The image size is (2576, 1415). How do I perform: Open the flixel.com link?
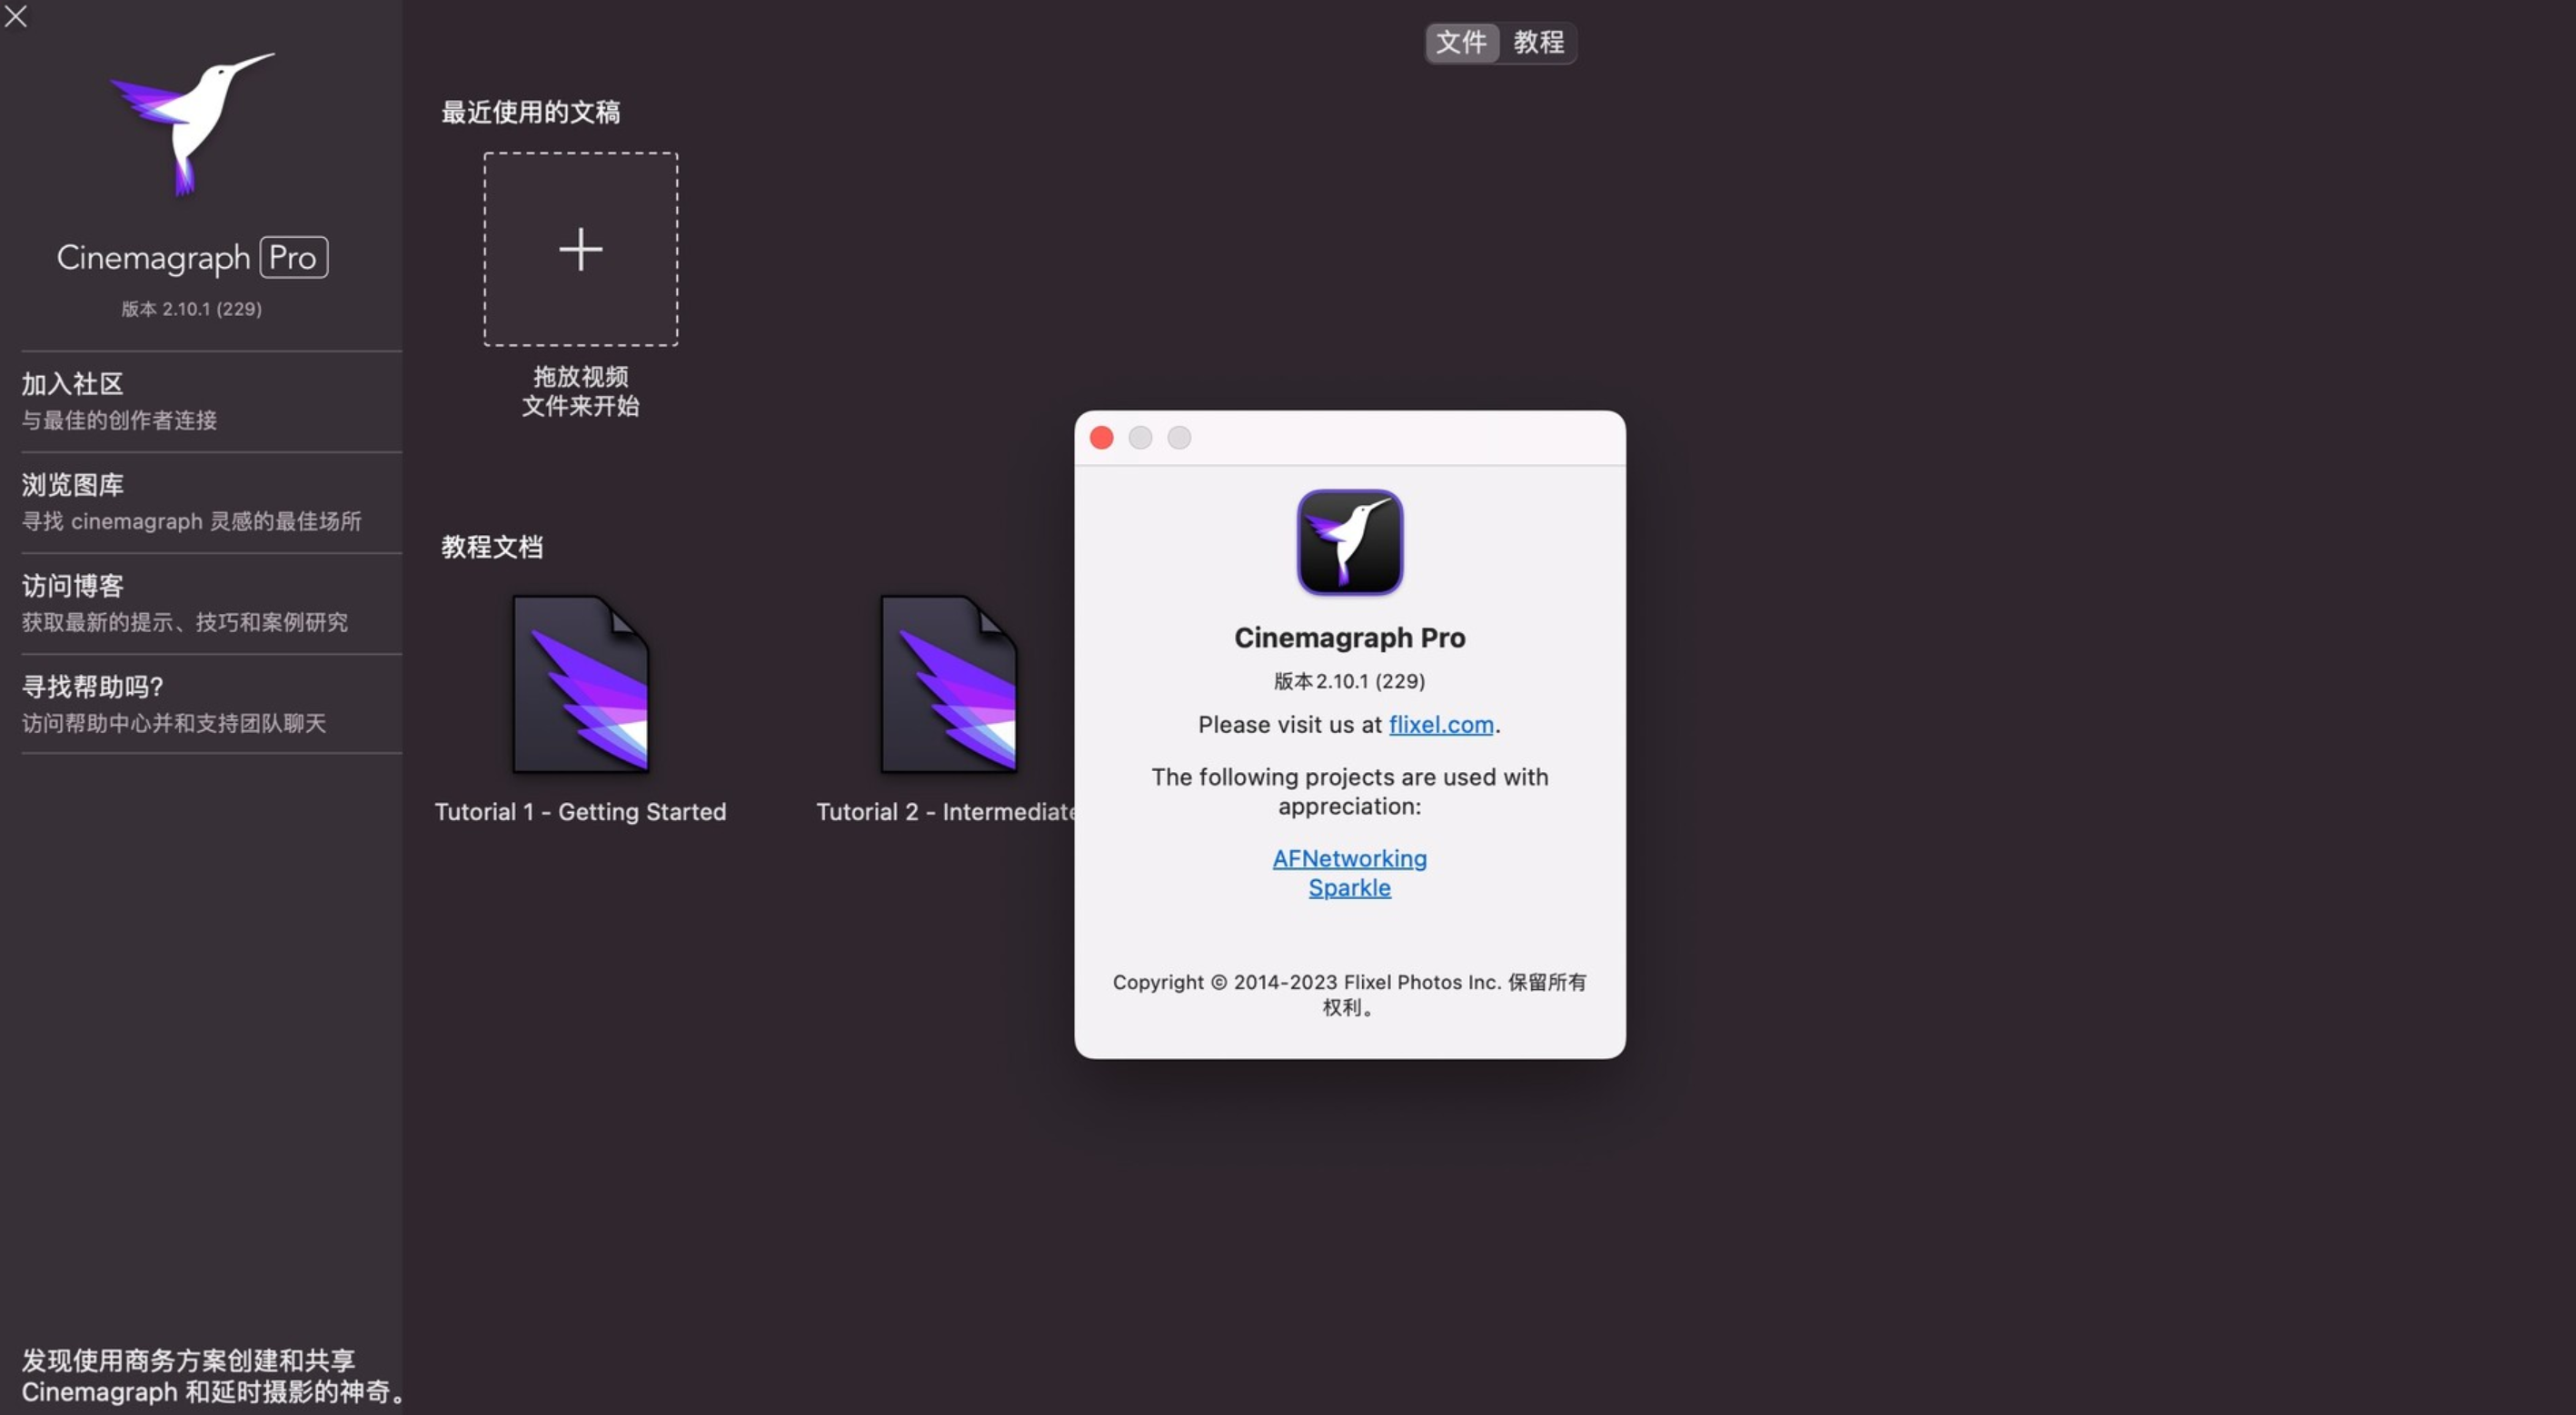coord(1440,725)
